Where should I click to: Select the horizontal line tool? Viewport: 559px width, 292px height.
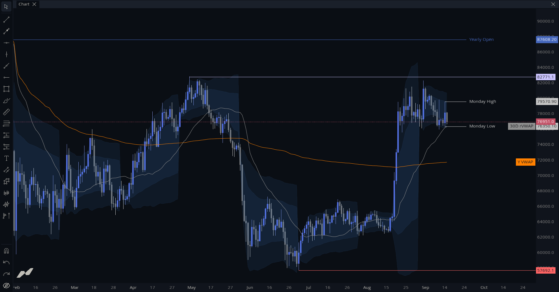point(6,43)
